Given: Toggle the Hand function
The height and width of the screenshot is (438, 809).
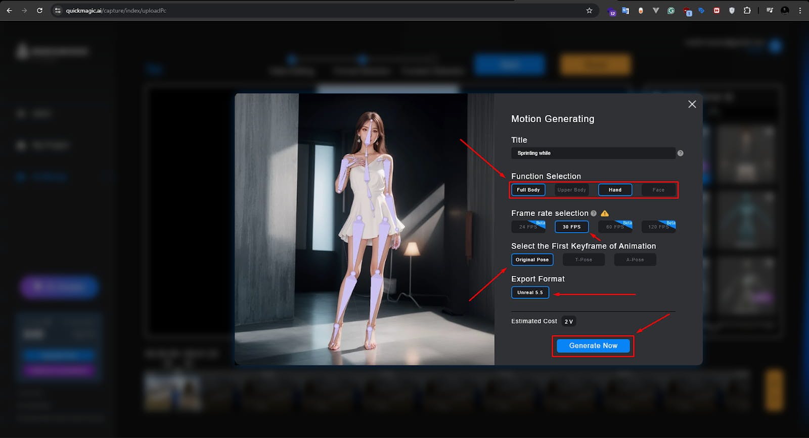Looking at the screenshot, I should click(615, 190).
